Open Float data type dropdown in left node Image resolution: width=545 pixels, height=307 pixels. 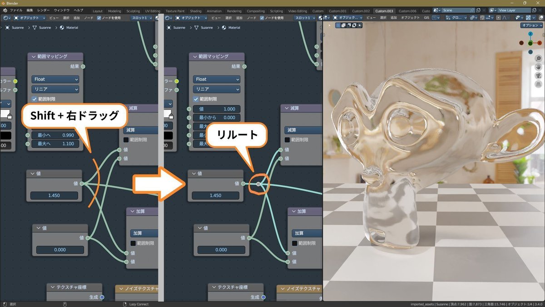(55, 79)
